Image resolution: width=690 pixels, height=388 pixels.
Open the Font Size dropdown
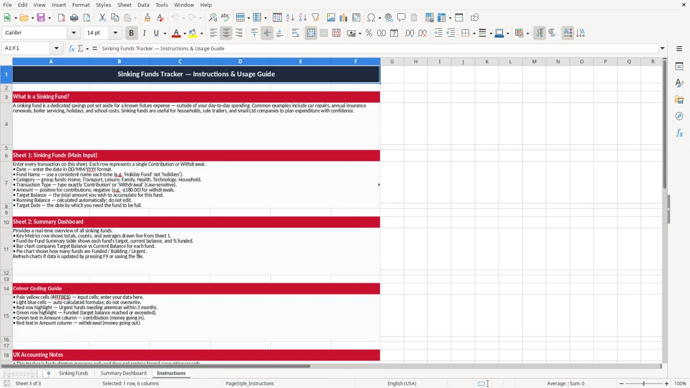(116, 33)
